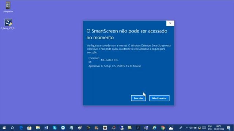Launch Microsoft Edge from the taskbar

21,128
